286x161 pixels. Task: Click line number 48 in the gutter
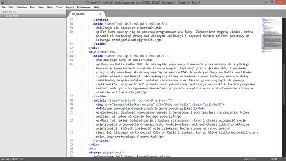(71, 100)
